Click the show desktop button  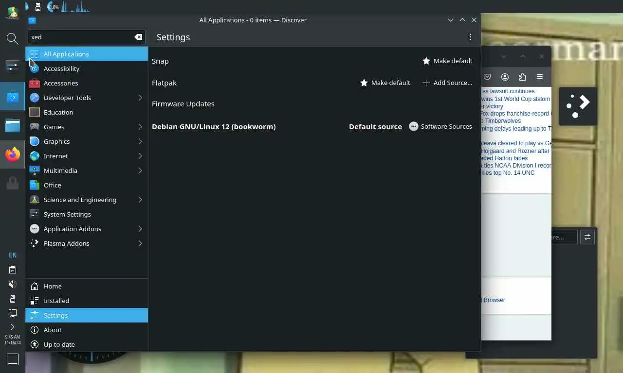tap(13, 359)
